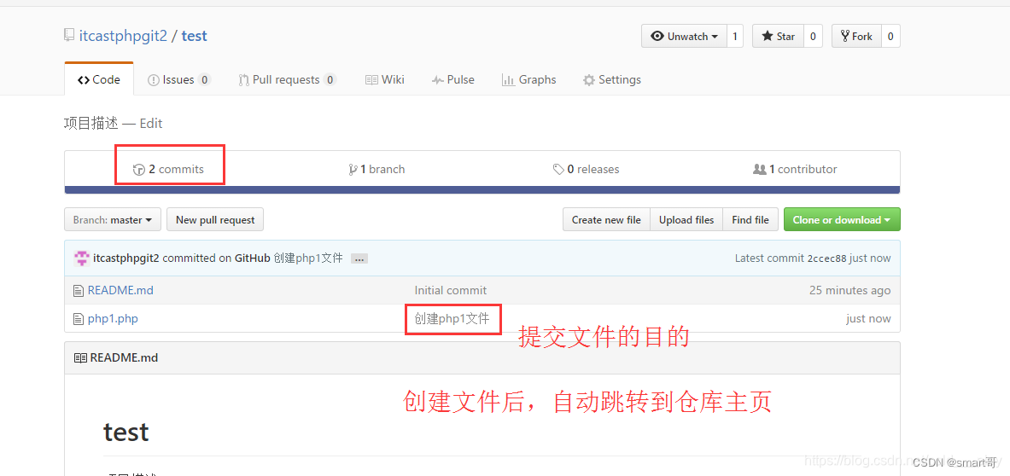The height and width of the screenshot is (476, 1010).
Task: Switch to the Pull requests tab
Action: coord(287,80)
